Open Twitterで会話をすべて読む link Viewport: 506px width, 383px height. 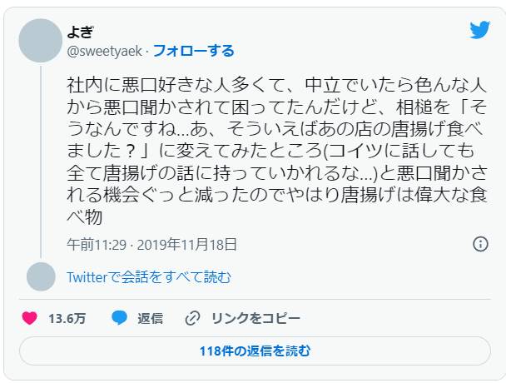click(149, 277)
